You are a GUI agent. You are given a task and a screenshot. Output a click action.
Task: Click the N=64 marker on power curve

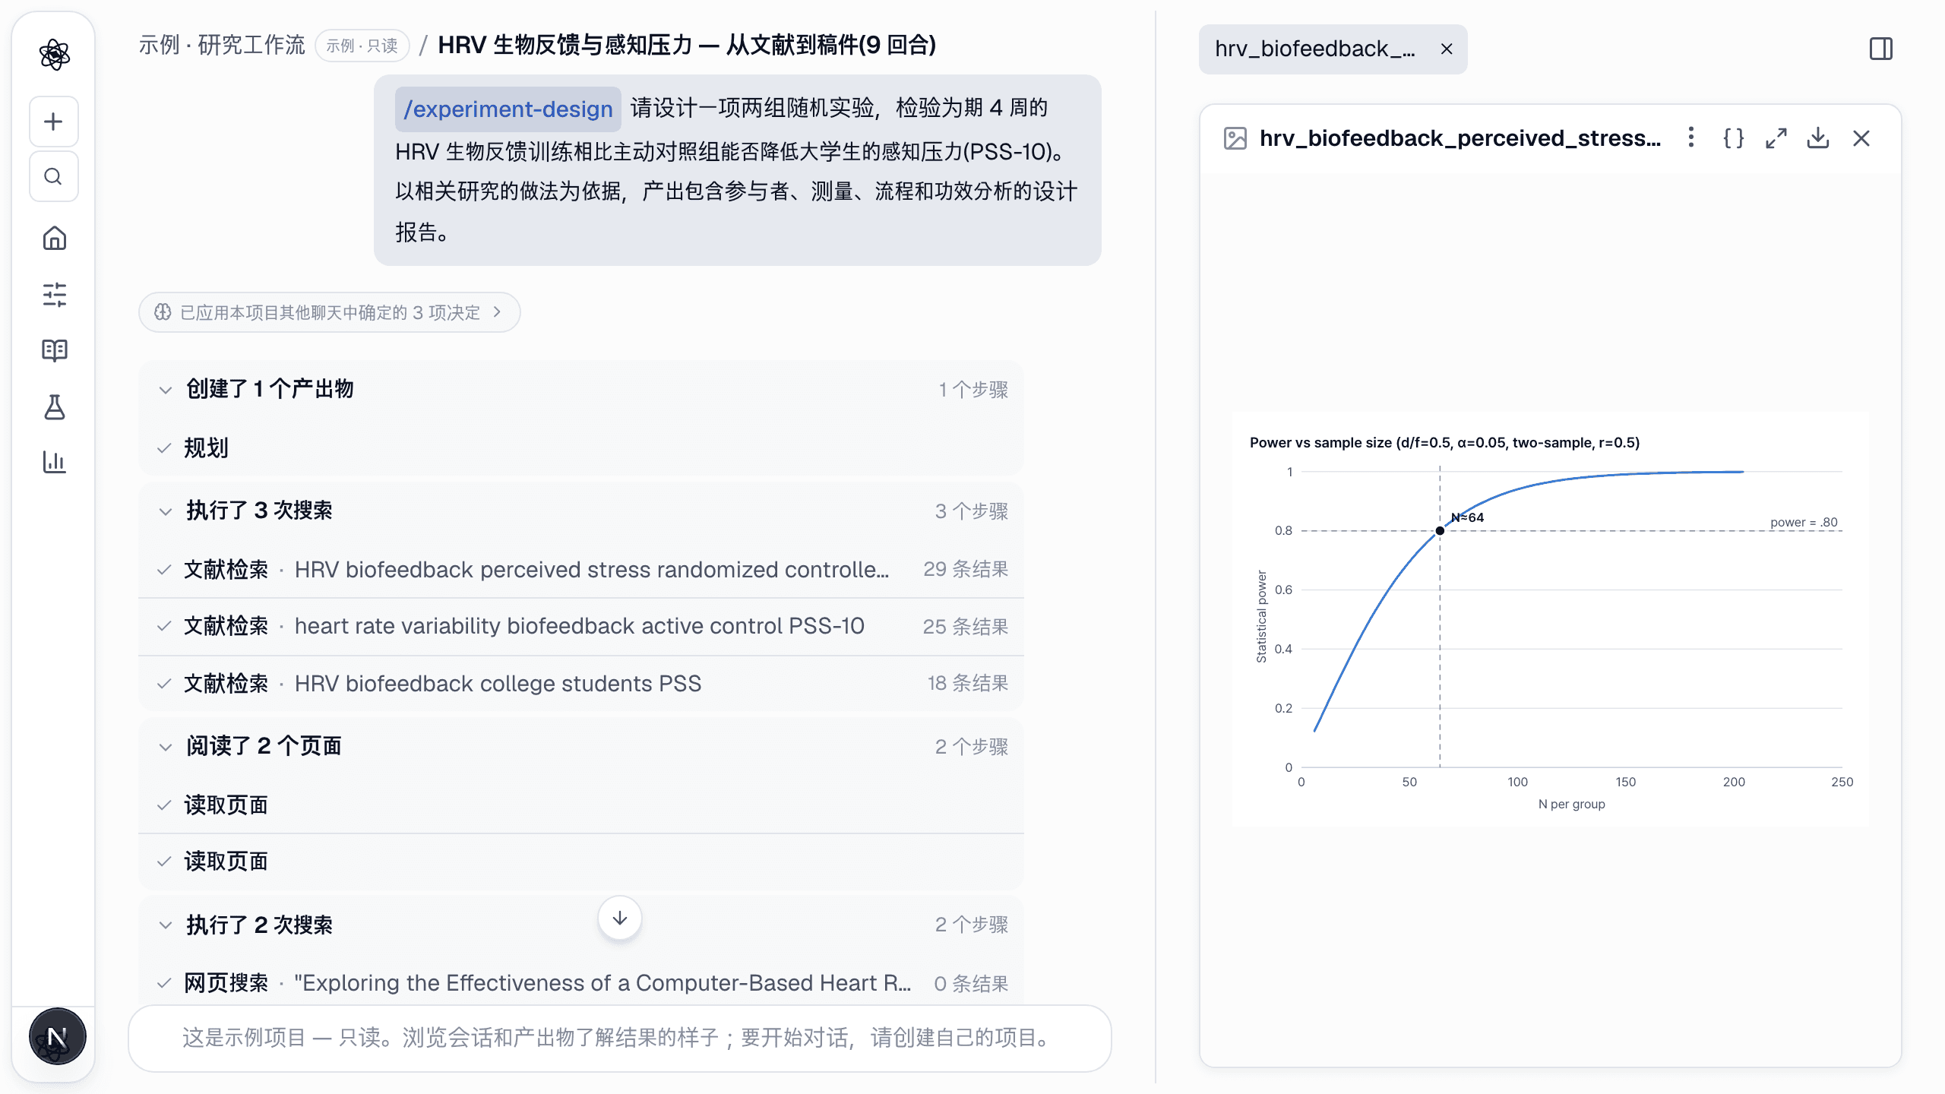(1440, 530)
